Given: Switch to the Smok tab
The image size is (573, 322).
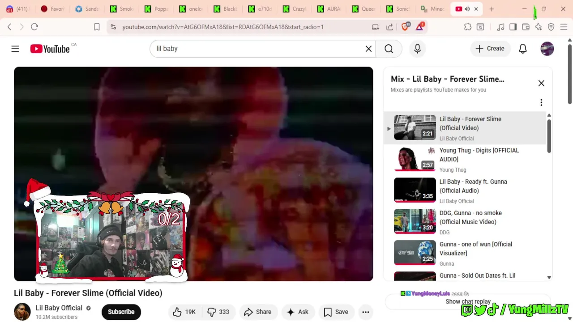Looking at the screenshot, I should [122, 9].
